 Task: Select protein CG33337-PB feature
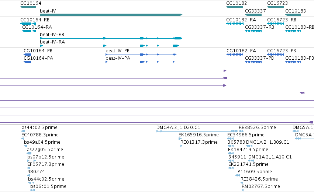click(253, 62)
